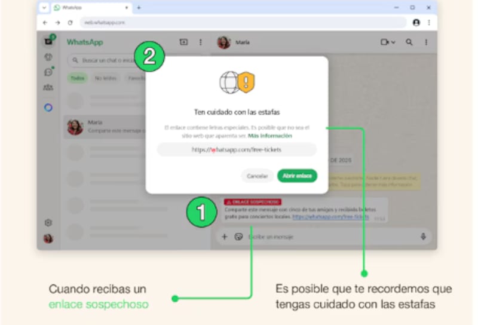Click the Cancelar button
Viewport: 478px width, 325px height.
pos(258,176)
